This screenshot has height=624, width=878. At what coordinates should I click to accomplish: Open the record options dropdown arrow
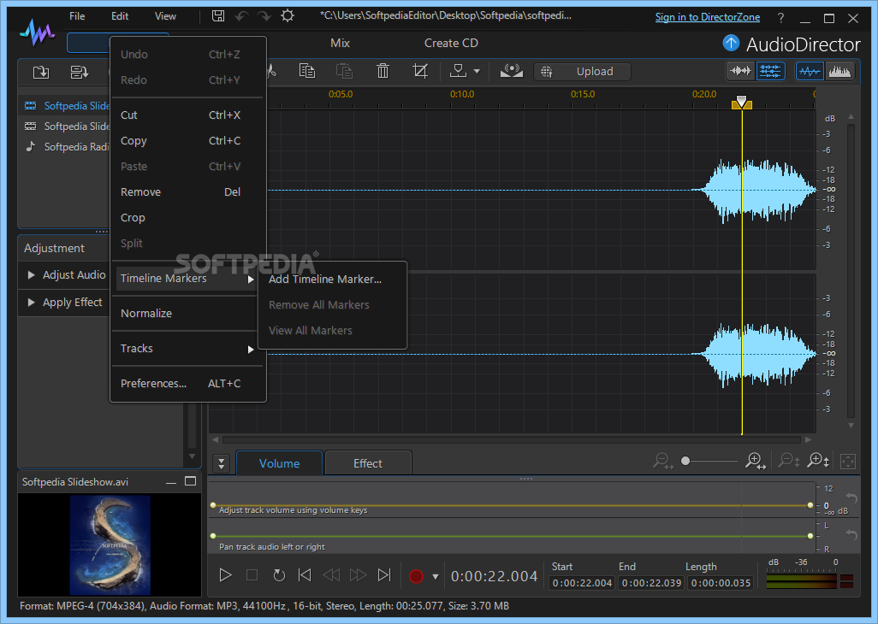pos(435,576)
